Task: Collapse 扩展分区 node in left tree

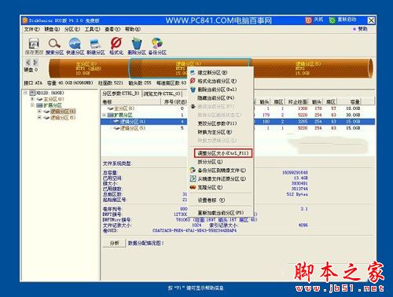Action: (x=32, y=105)
